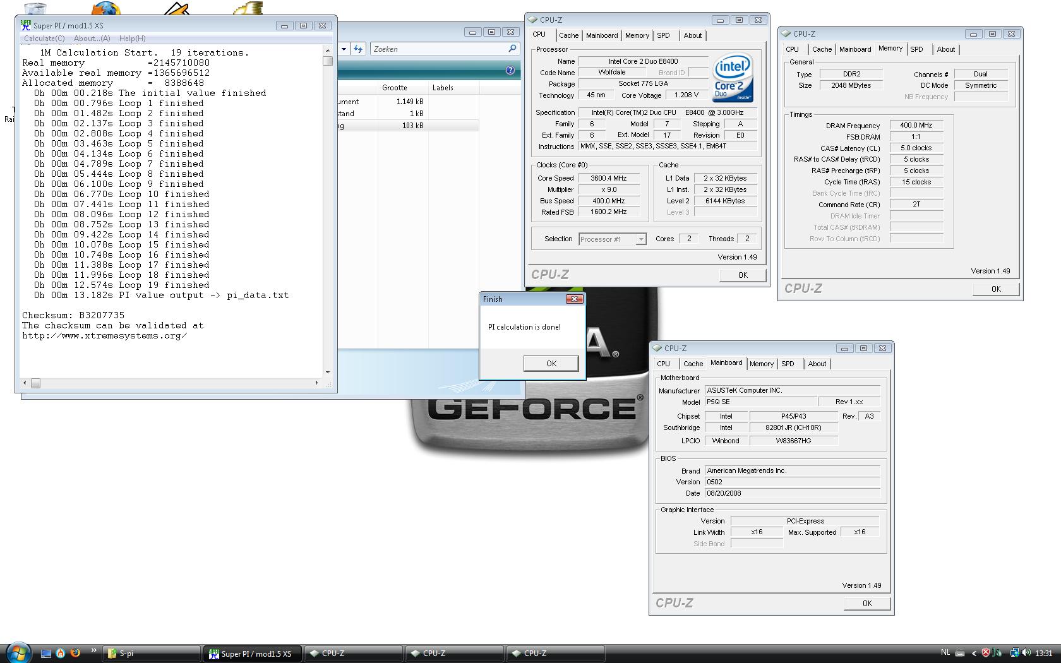Open the Processor #1 selection dropdown
Screen dimensions: 1061x663
click(x=613, y=239)
